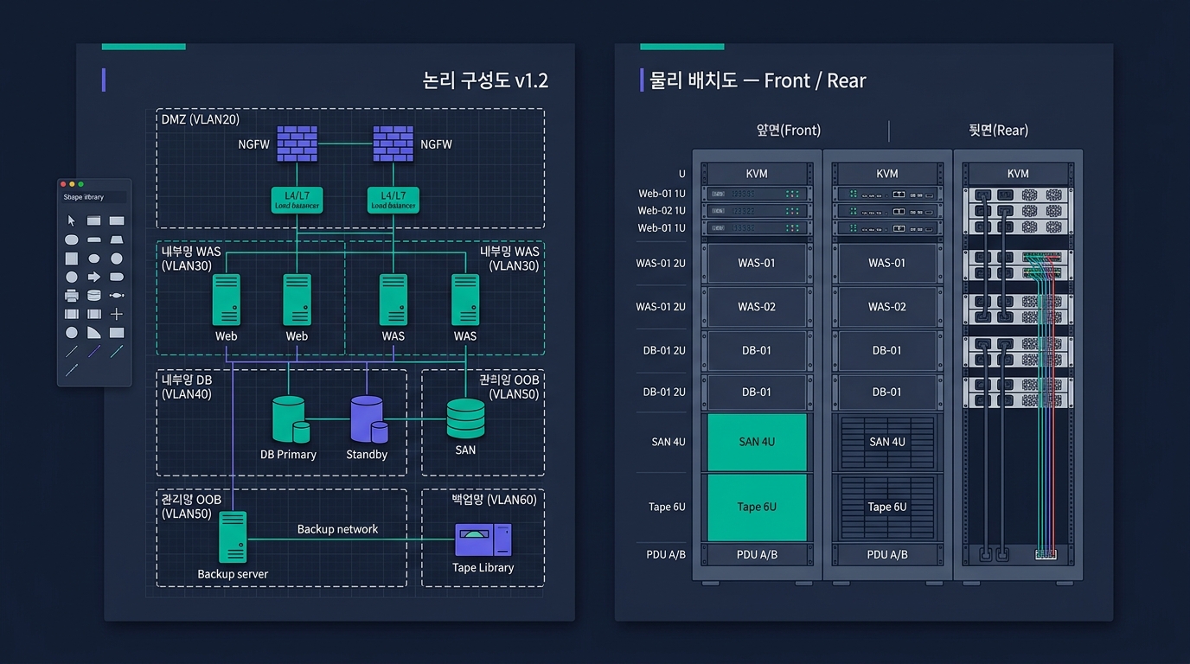
Task: Click the 'Web-02 1U' rack row label
Action: 662,211
